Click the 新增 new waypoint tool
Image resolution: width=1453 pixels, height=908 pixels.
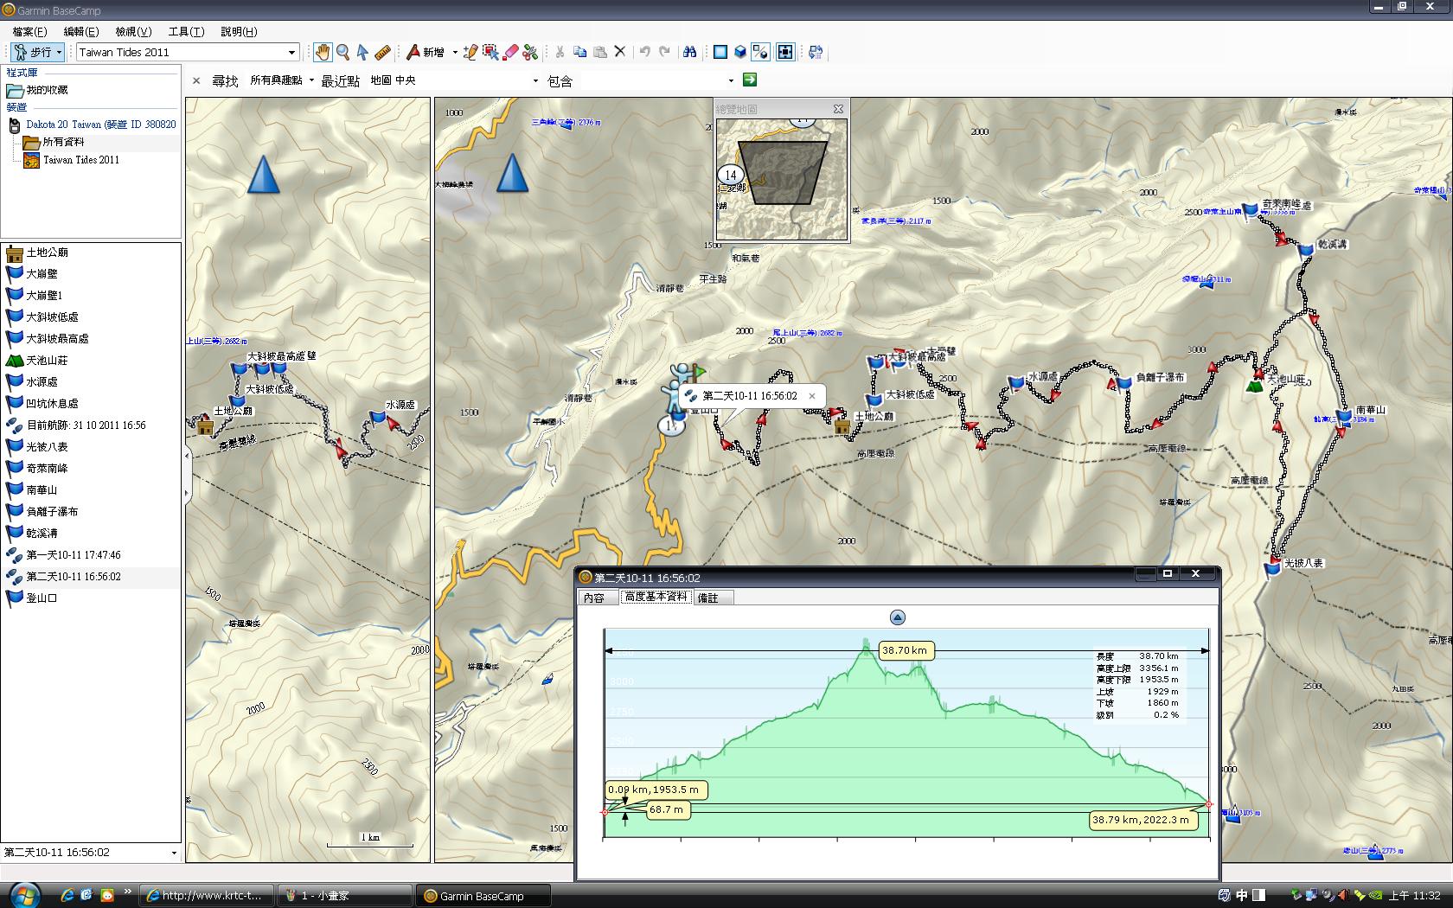coord(425,52)
